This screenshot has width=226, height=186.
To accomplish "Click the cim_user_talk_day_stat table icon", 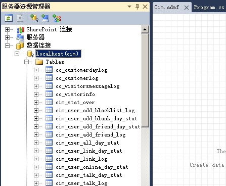I will click(x=49, y=175).
